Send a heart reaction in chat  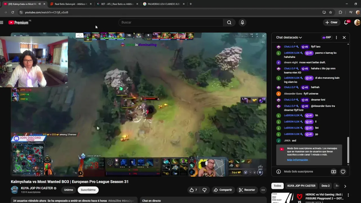[x=343, y=171]
